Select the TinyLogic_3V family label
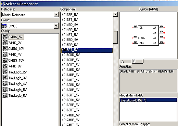 click(17, 78)
